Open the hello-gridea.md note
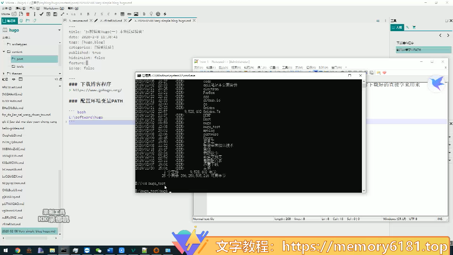Image resolution: width=453 pixels, height=255 pixels. tap(13, 128)
